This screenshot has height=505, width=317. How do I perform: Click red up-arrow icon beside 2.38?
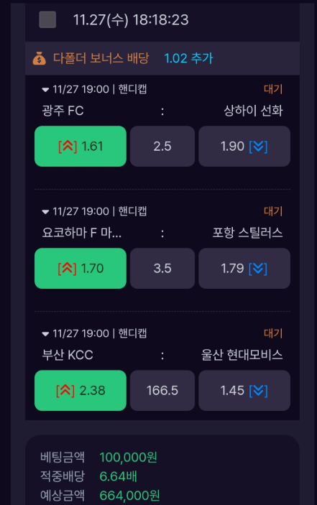pyautogui.click(x=65, y=391)
